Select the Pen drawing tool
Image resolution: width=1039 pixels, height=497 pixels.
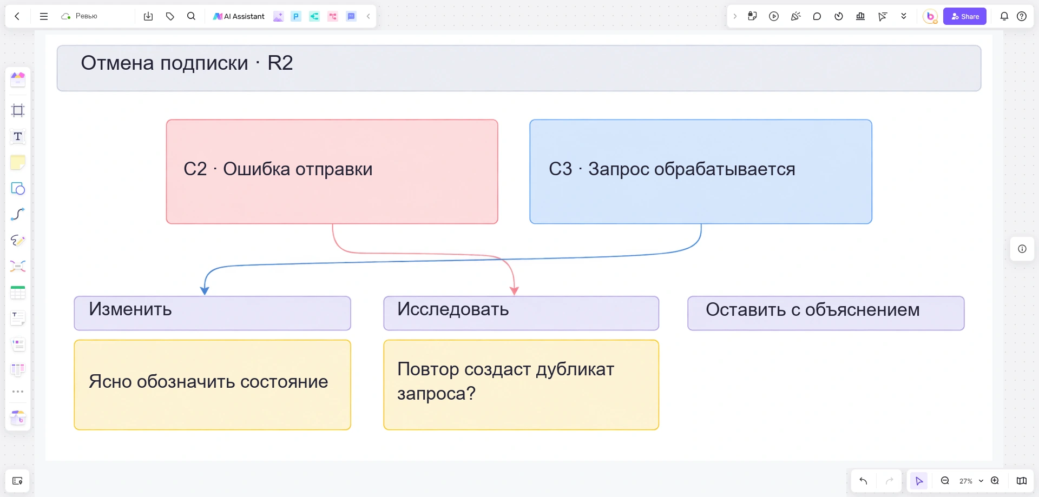[x=18, y=240]
